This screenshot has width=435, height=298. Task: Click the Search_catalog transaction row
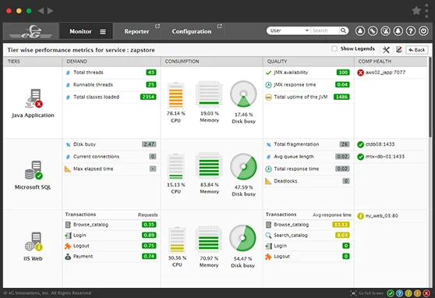point(308,236)
